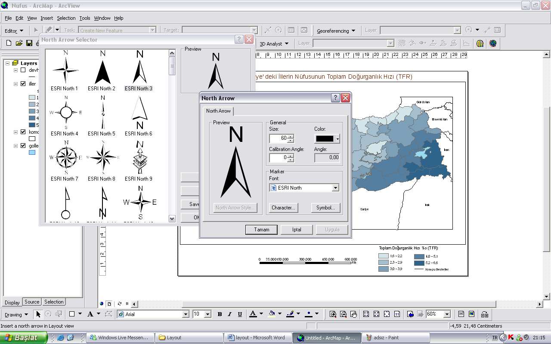Open the Tools menu

pos(85,18)
